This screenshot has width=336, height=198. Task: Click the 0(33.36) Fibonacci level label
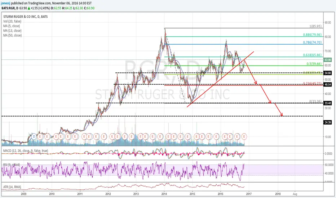tap(315, 101)
